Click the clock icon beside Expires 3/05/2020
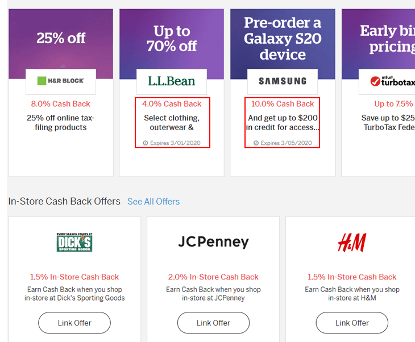 [x=256, y=143]
